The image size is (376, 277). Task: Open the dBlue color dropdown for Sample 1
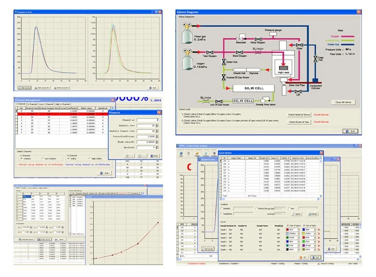click(315, 229)
